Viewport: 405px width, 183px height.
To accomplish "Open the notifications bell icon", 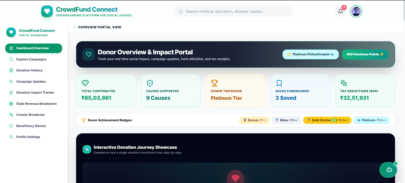I will click(340, 11).
